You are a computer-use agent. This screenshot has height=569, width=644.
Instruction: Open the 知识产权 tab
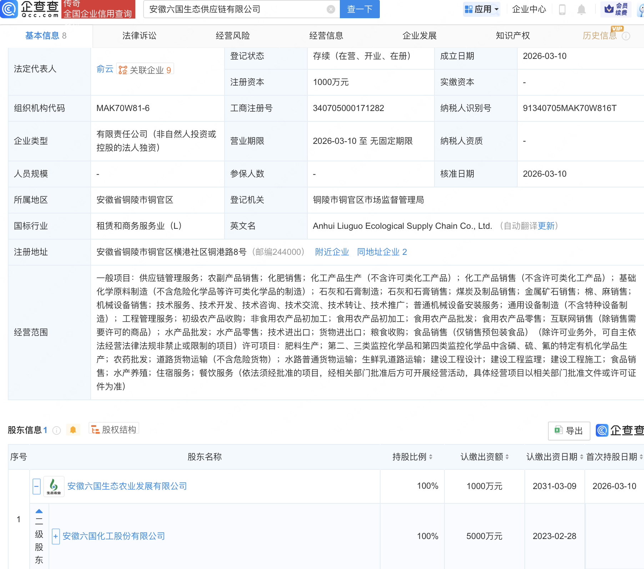[512, 36]
